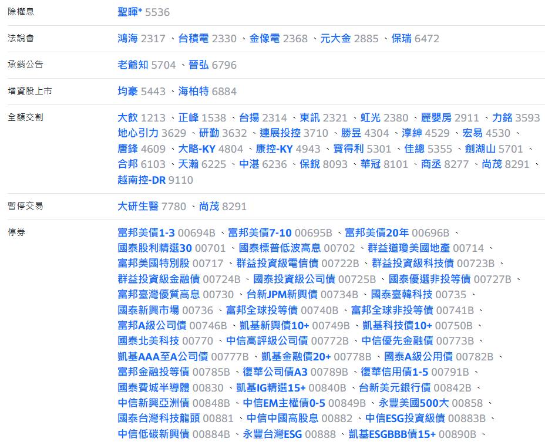Click 佳總 5355 link
The width and height of the screenshot is (545, 442).
click(x=429, y=149)
